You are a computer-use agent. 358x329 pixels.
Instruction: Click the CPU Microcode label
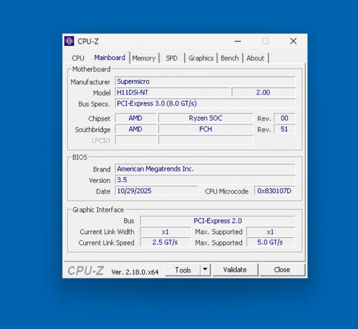[227, 191]
